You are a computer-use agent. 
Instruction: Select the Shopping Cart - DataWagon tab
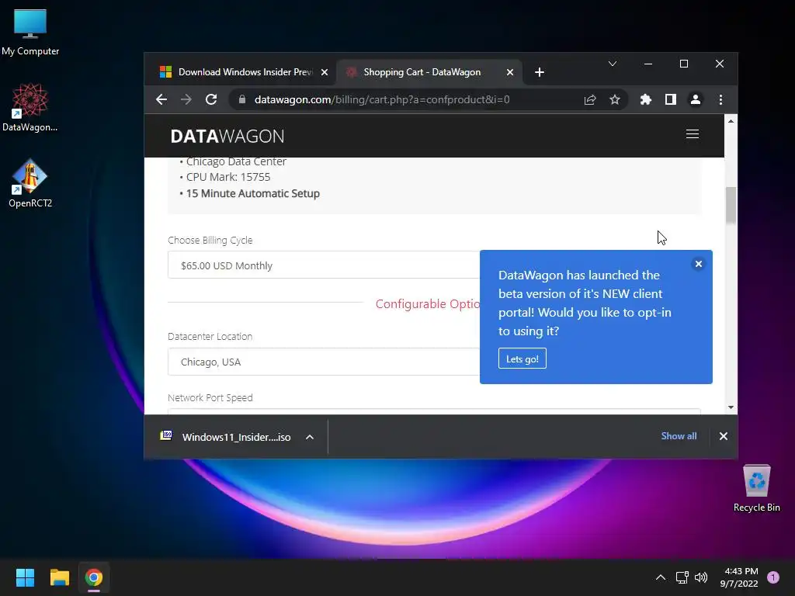click(x=429, y=72)
